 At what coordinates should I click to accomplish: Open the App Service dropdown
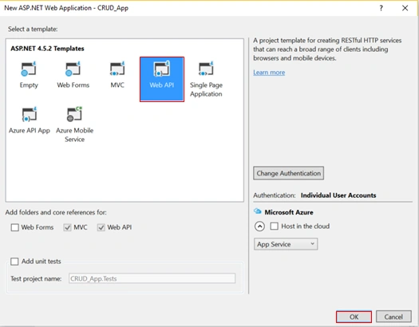[286, 244]
